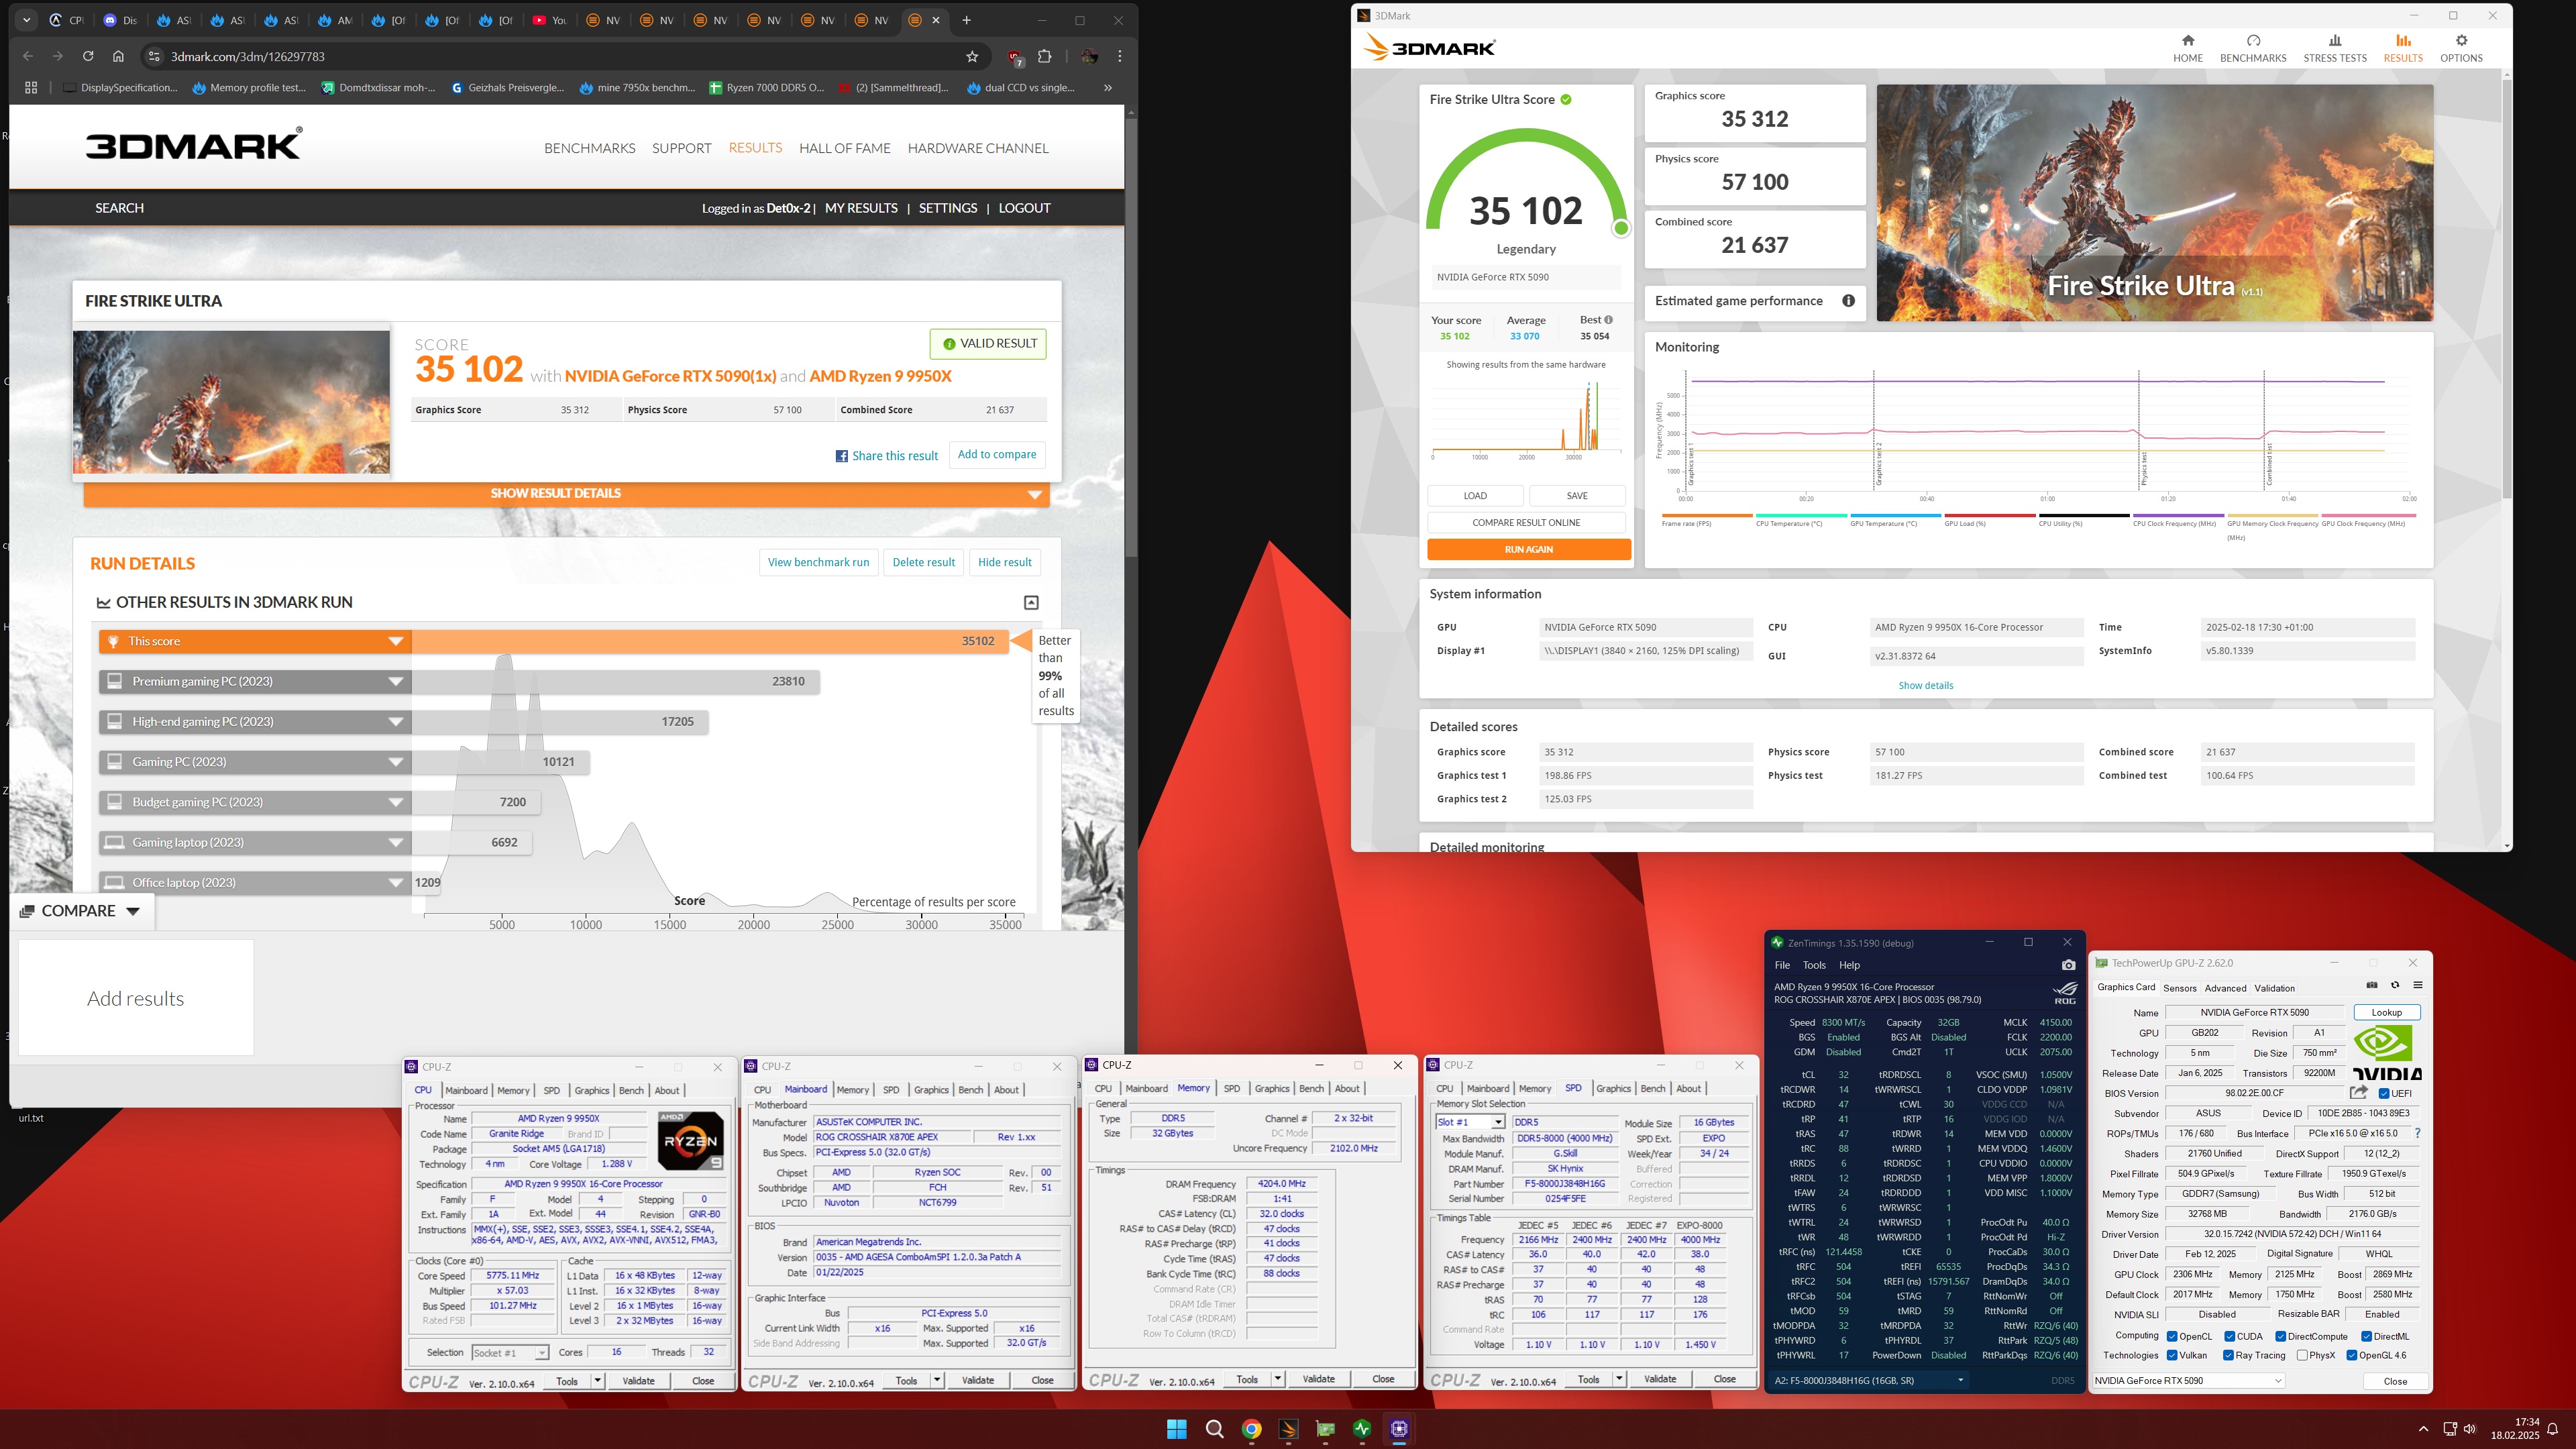2576x1449 pixels.
Task: Open the Slot #1 dropdown in CPU-Z SPD
Action: [1470, 1123]
